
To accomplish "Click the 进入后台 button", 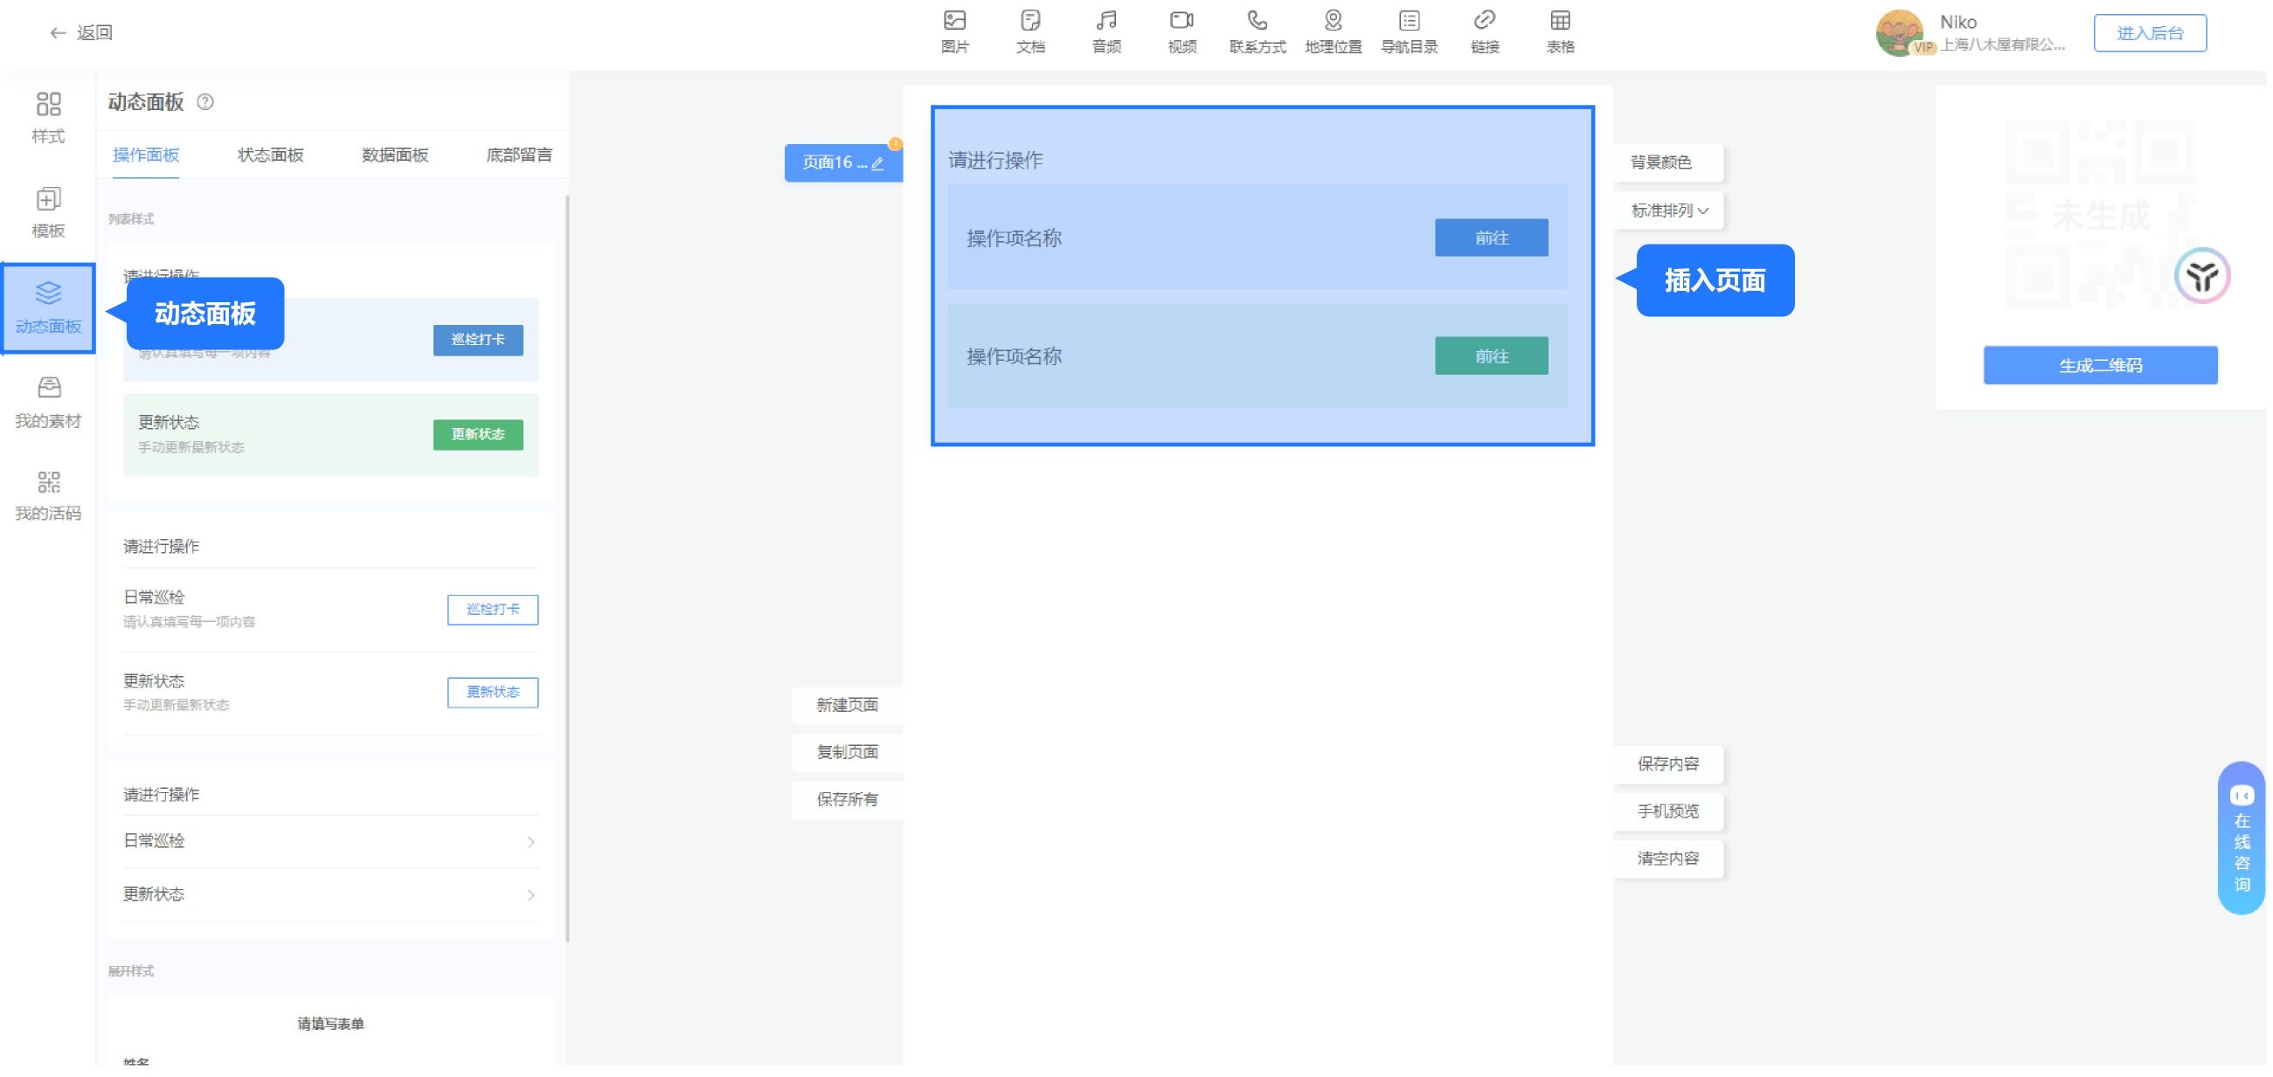I will [x=2151, y=33].
